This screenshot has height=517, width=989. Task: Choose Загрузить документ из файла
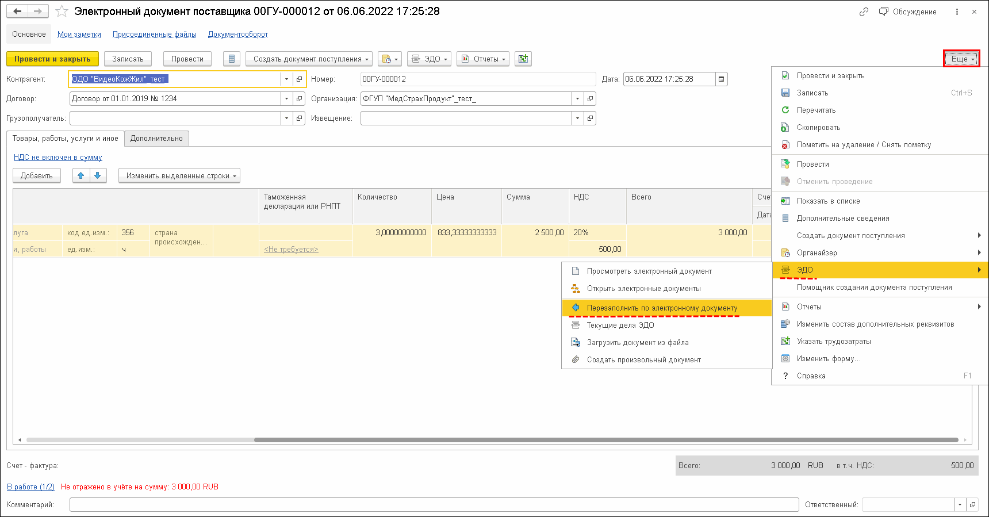[x=666, y=342]
